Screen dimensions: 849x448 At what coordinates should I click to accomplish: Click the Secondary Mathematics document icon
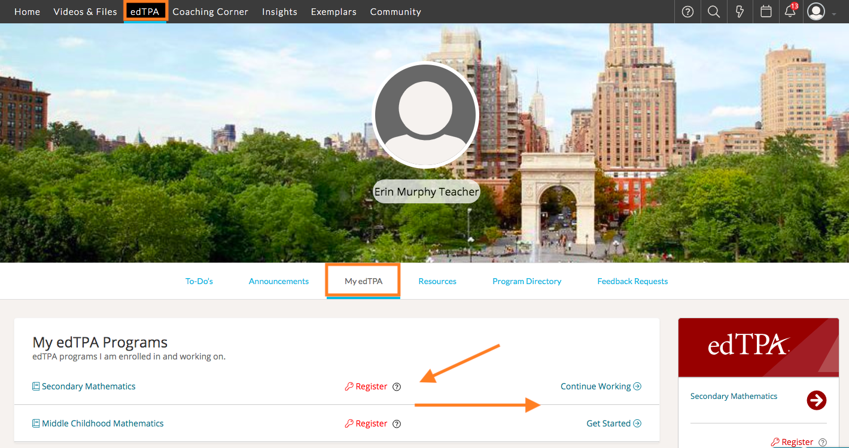coord(35,386)
